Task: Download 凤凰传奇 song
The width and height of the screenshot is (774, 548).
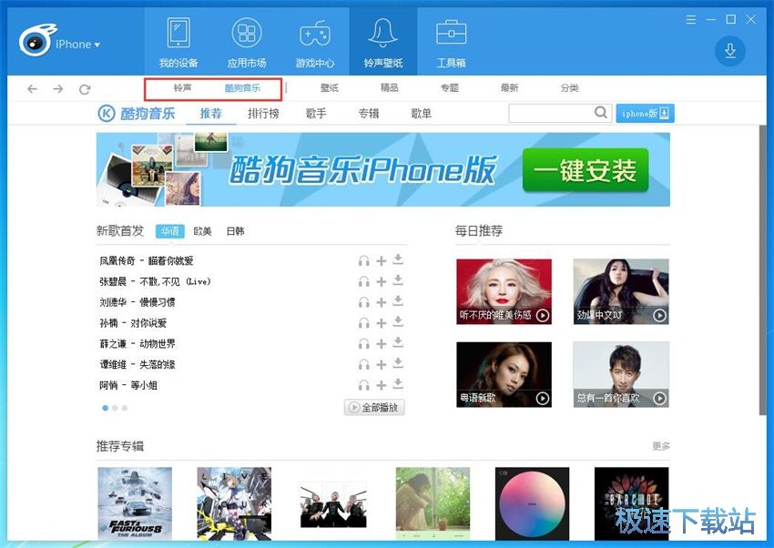Action: tap(398, 259)
